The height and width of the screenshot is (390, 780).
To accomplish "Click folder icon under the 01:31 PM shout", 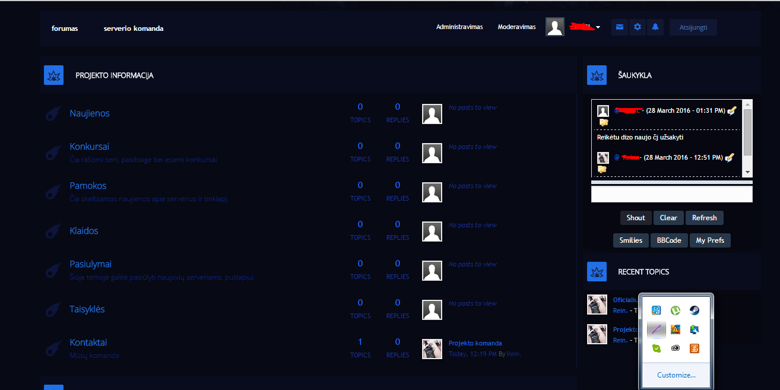I will tap(604, 122).
